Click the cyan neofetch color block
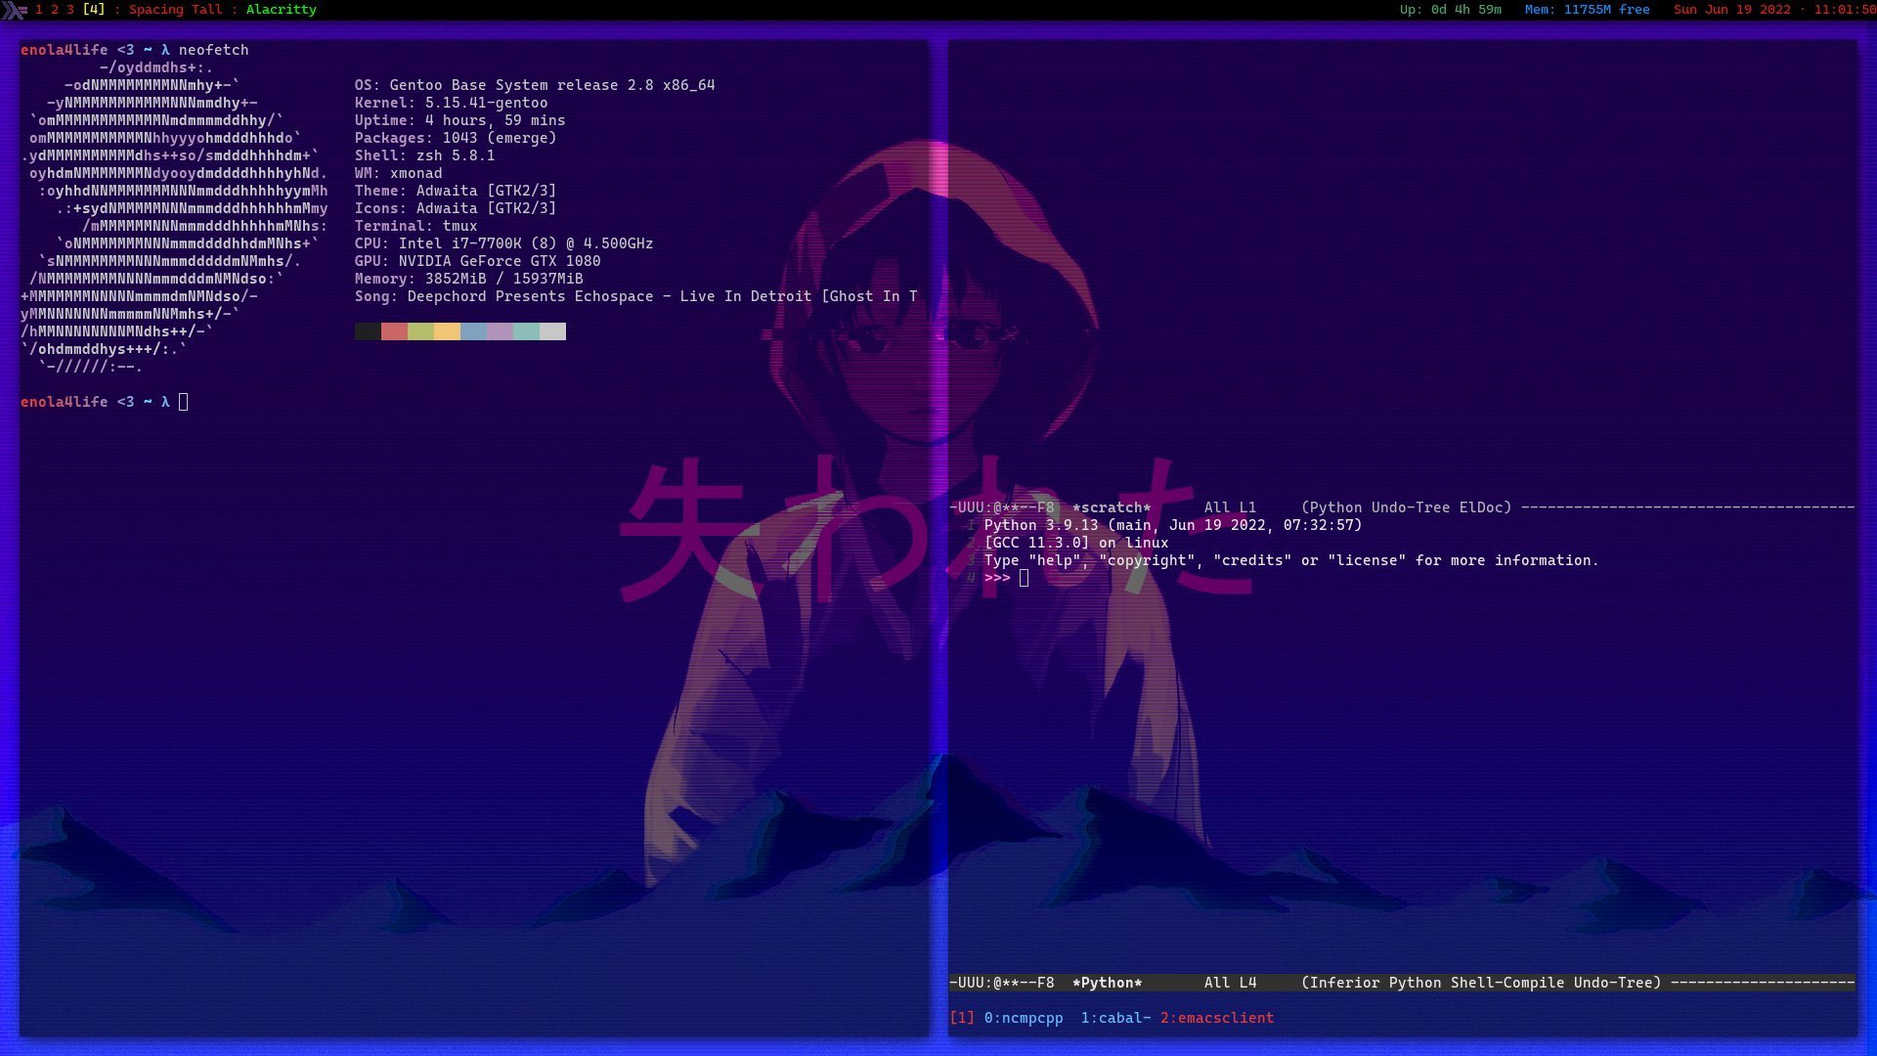1877x1056 pixels. [526, 331]
